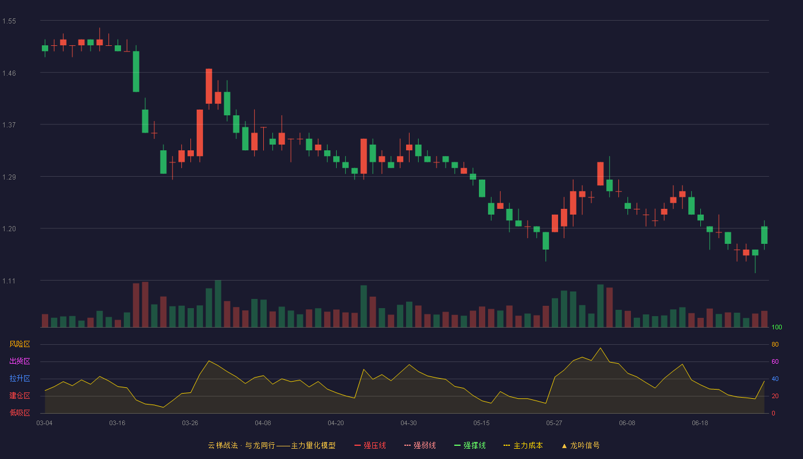Click the green 100 indicator axis value
The image size is (803, 459).
click(x=777, y=328)
